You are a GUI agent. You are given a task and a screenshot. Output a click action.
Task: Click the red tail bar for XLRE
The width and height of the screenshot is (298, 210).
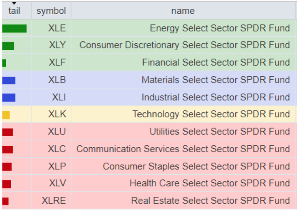[5, 201]
